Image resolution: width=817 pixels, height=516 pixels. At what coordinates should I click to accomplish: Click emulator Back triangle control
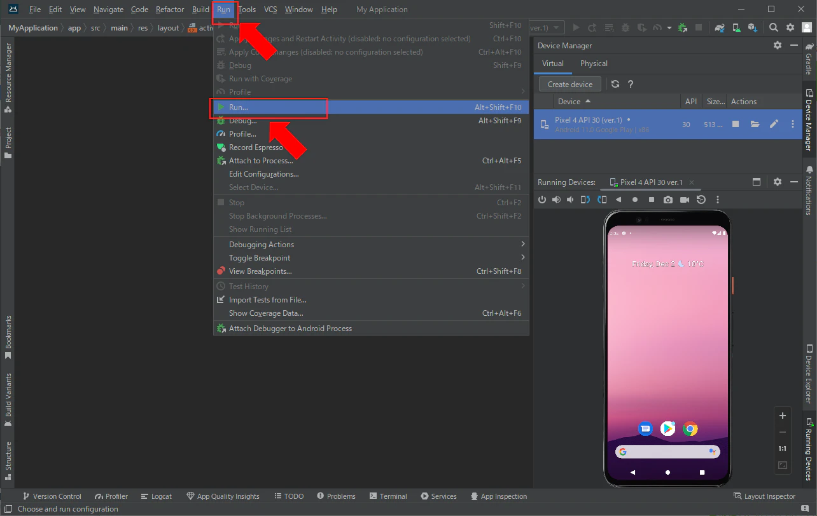pos(618,200)
